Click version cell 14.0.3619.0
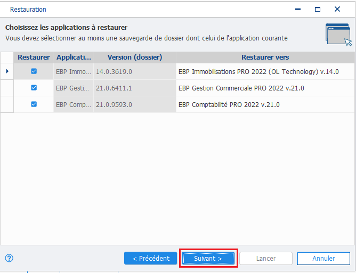Image resolution: width=356 pixels, height=273 pixels. click(x=135, y=71)
